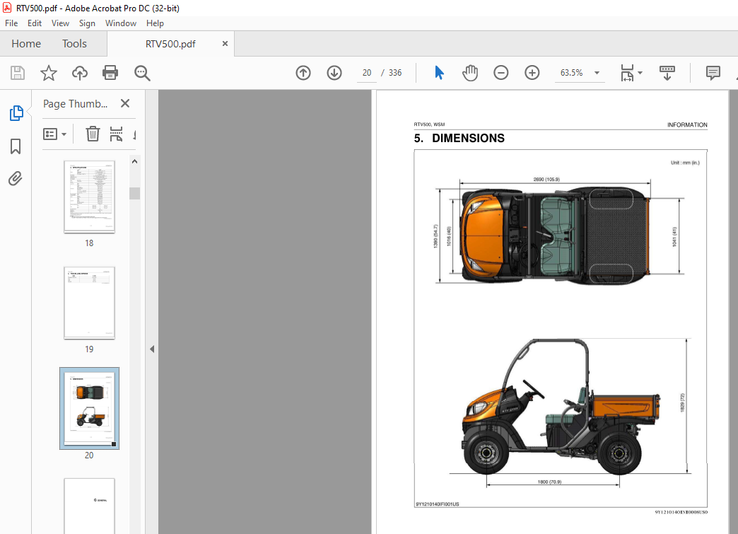Close the RTV500.pdf tab

pos(225,43)
